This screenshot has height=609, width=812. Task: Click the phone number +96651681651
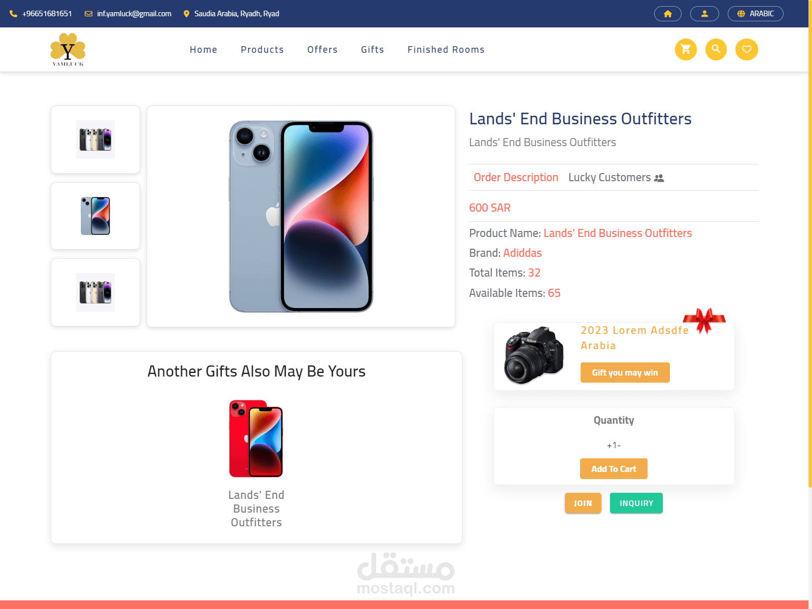click(x=47, y=14)
